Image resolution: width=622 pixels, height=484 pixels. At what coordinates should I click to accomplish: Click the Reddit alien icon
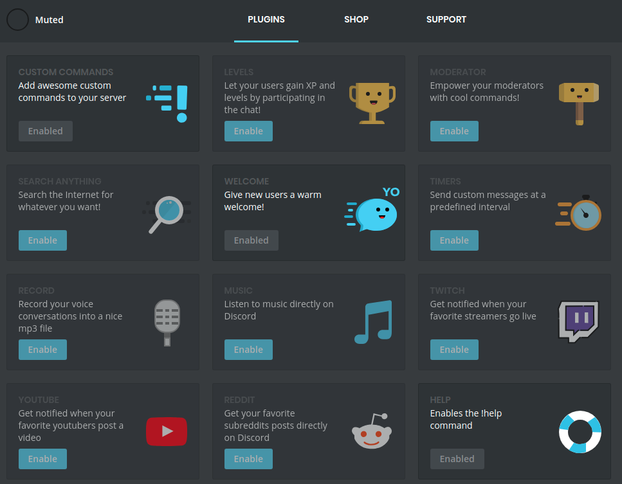(x=372, y=431)
